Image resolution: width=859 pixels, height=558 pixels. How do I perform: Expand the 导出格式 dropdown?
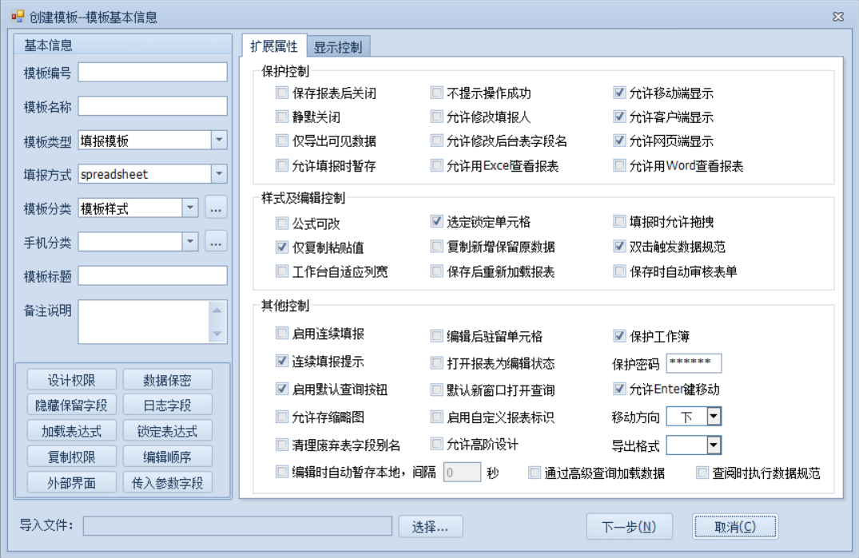click(714, 445)
